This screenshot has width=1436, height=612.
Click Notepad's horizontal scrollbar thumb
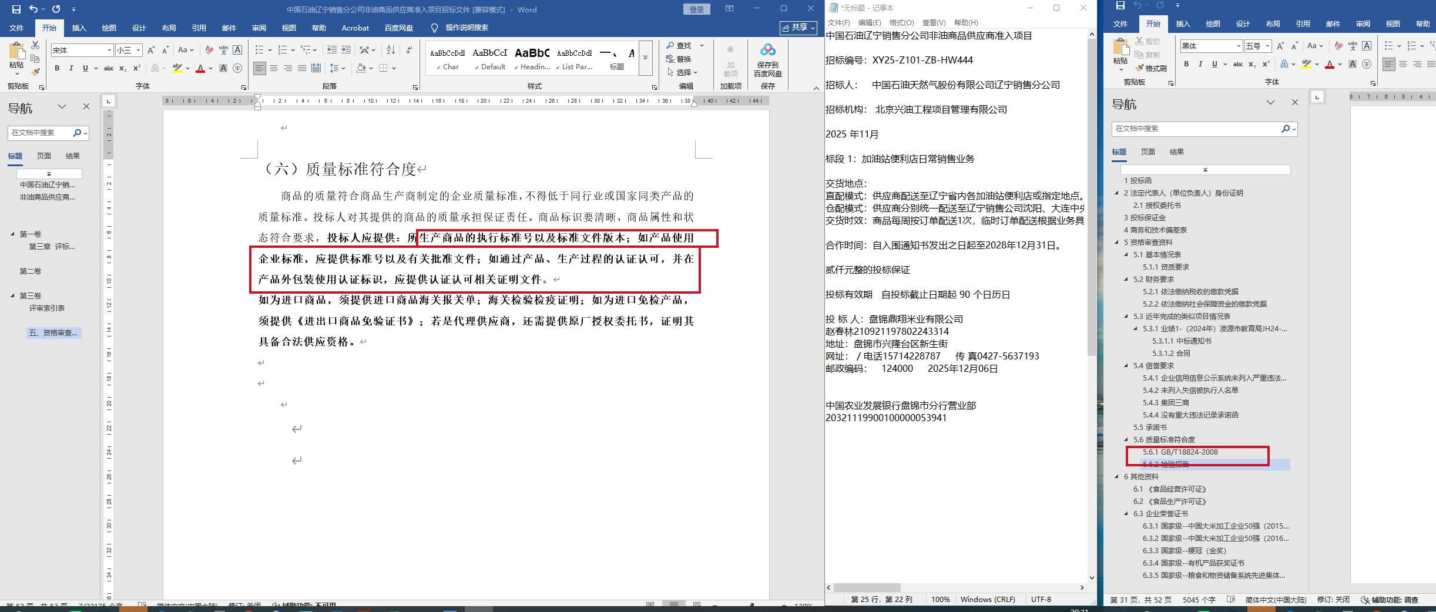[x=867, y=587]
